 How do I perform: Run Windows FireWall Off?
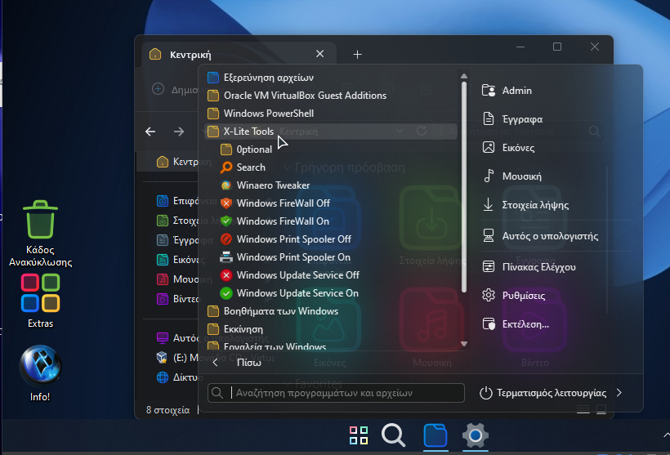pos(275,203)
